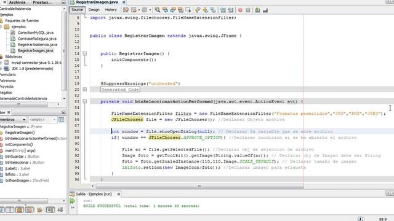Select txtNomImagen : JTextField in Navigator

[x=27, y=180]
